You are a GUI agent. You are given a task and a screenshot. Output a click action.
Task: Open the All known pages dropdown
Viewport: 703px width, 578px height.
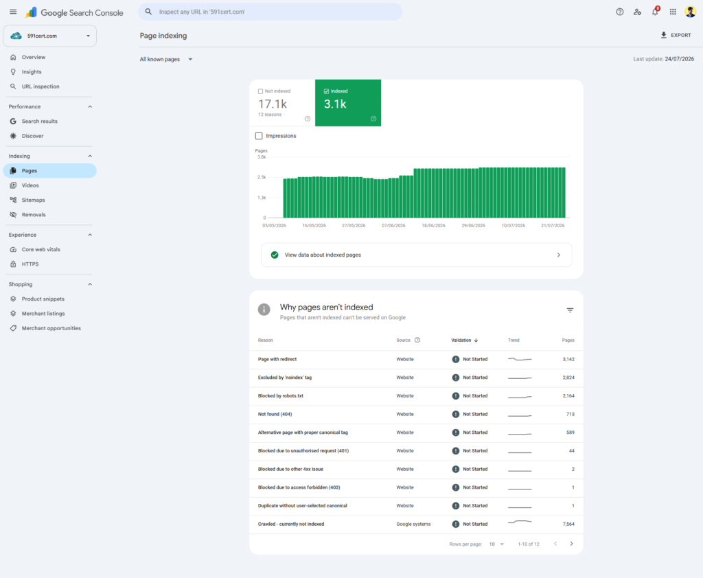(166, 59)
